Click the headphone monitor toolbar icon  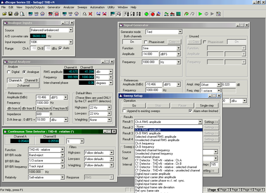84,14
